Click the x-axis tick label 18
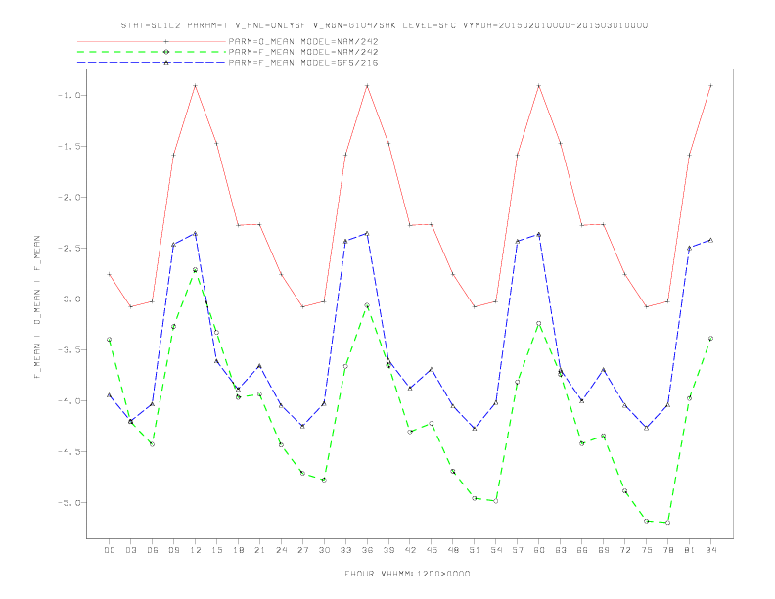The image size is (775, 599). point(238,550)
